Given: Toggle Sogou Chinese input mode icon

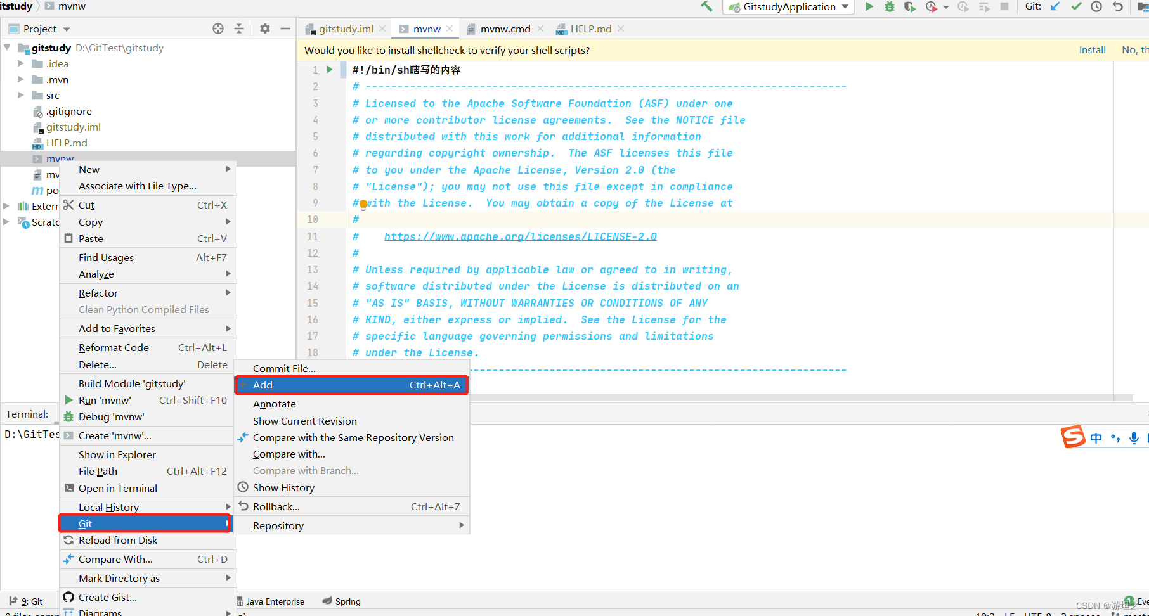Looking at the screenshot, I should [x=1096, y=438].
